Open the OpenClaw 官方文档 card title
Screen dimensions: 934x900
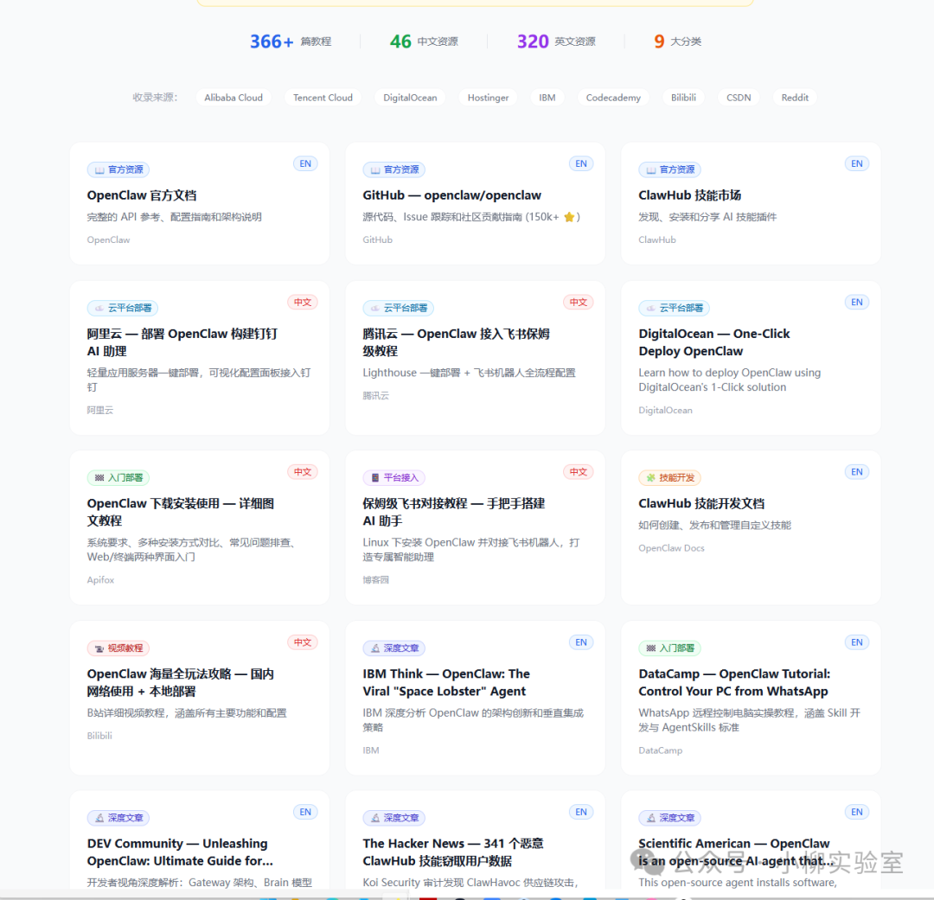point(142,195)
